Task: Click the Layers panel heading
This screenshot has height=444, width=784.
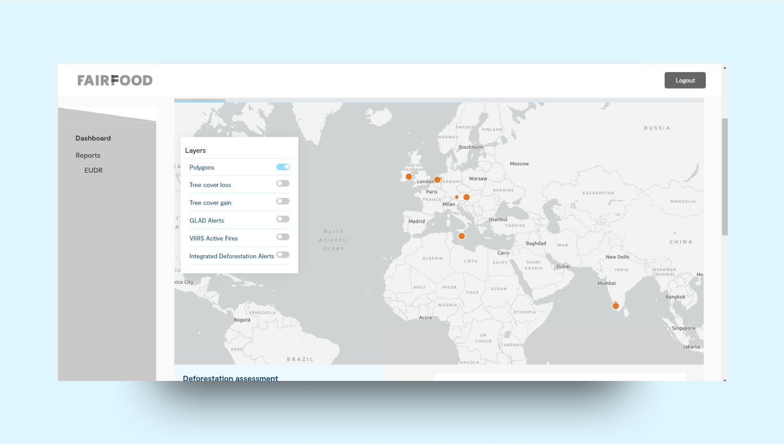Action: (195, 151)
